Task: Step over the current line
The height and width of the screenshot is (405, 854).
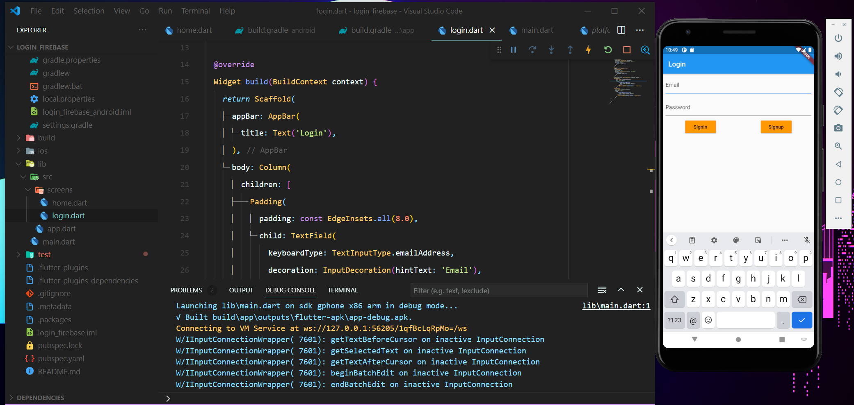Action: point(532,50)
